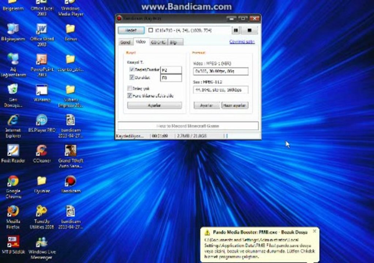This screenshot has width=374, height=263.
Task: Follow the Çevrimiçi satın link
Action: pos(242,42)
